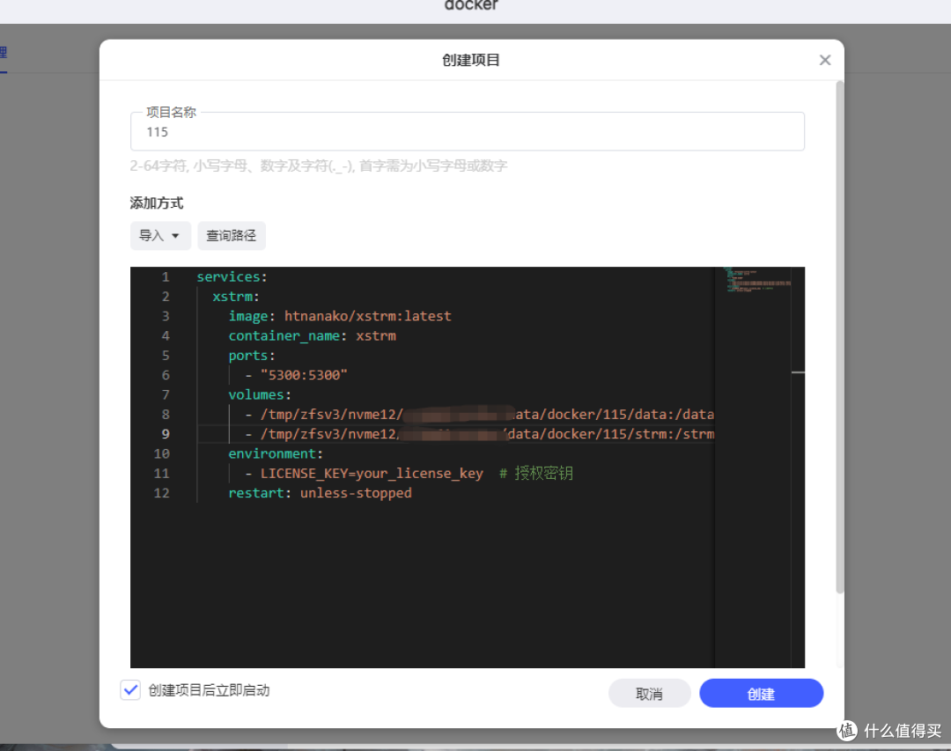This screenshot has width=951, height=751.
Task: Click the 'environment:' line
Action: (276, 453)
